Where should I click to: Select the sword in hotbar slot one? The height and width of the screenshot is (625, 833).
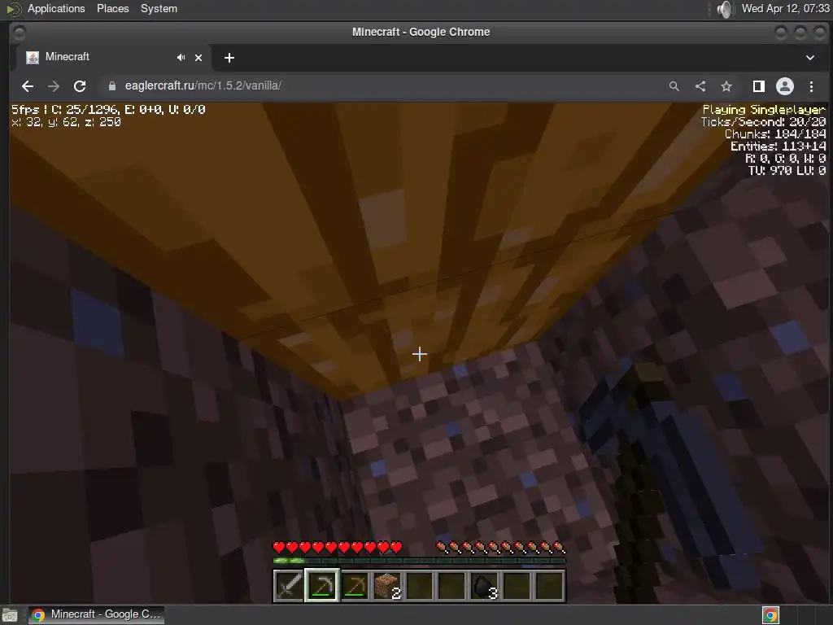pos(289,586)
